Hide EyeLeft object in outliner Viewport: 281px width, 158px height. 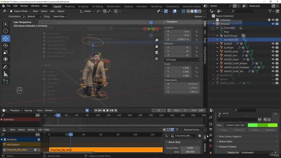tap(273, 43)
